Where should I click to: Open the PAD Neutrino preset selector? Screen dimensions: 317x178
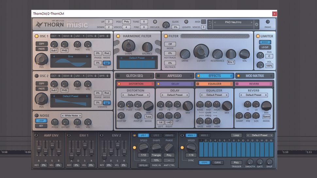pyautogui.click(x=233, y=22)
